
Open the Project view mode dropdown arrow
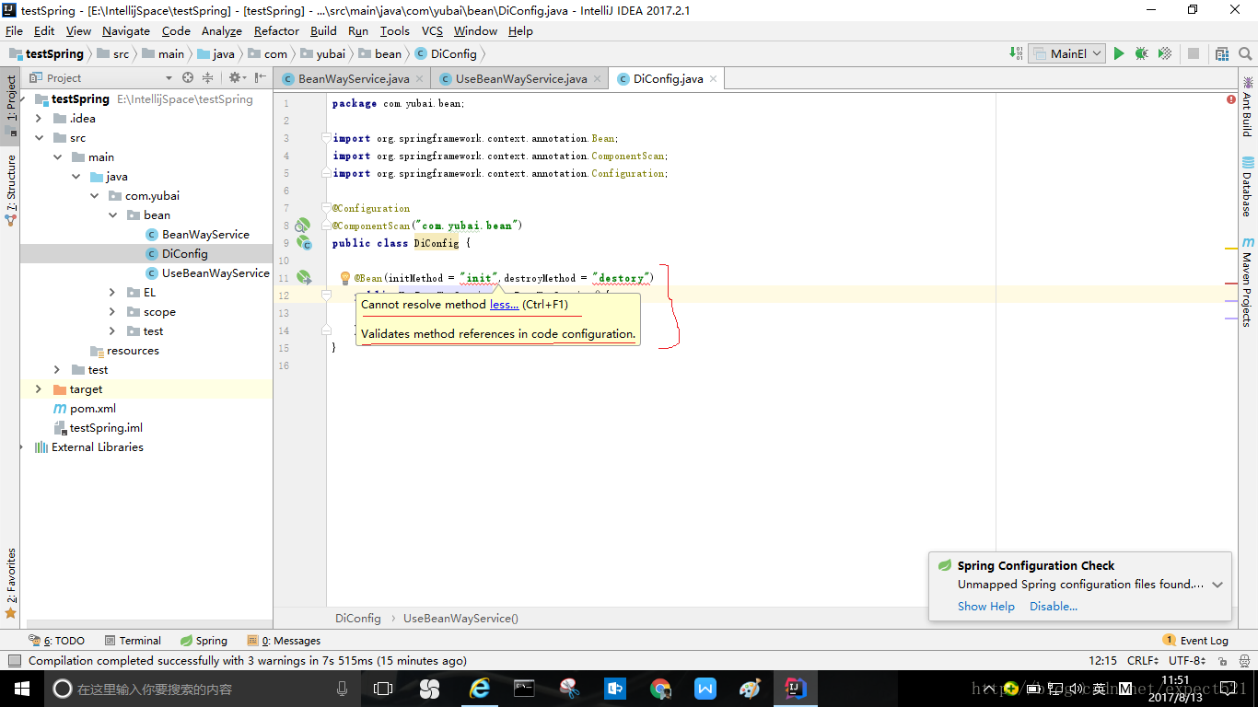click(x=169, y=78)
